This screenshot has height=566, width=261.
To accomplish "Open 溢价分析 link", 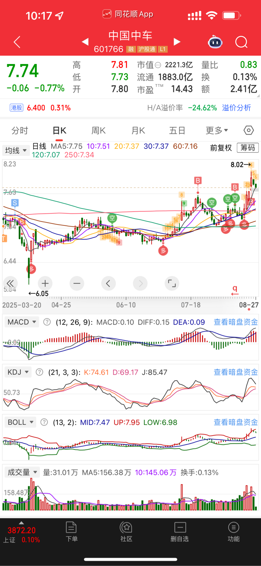I will (237, 108).
